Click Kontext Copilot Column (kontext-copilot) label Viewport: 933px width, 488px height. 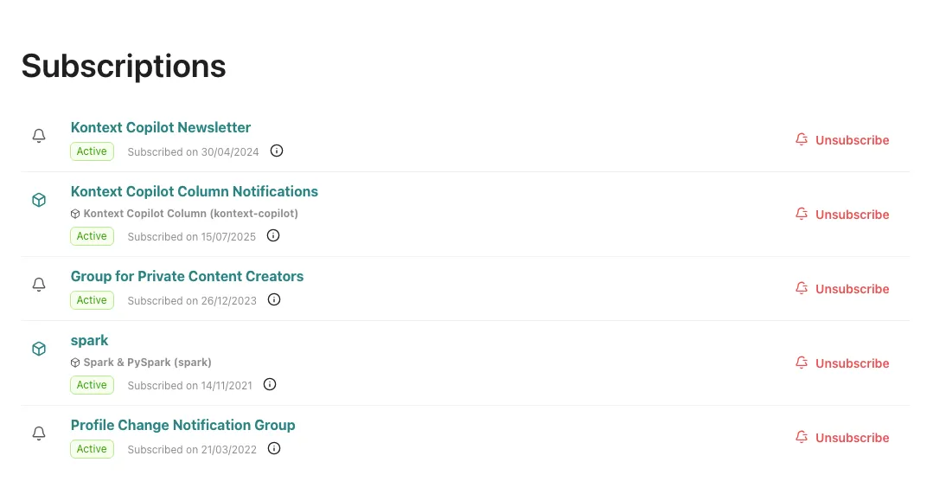(190, 213)
